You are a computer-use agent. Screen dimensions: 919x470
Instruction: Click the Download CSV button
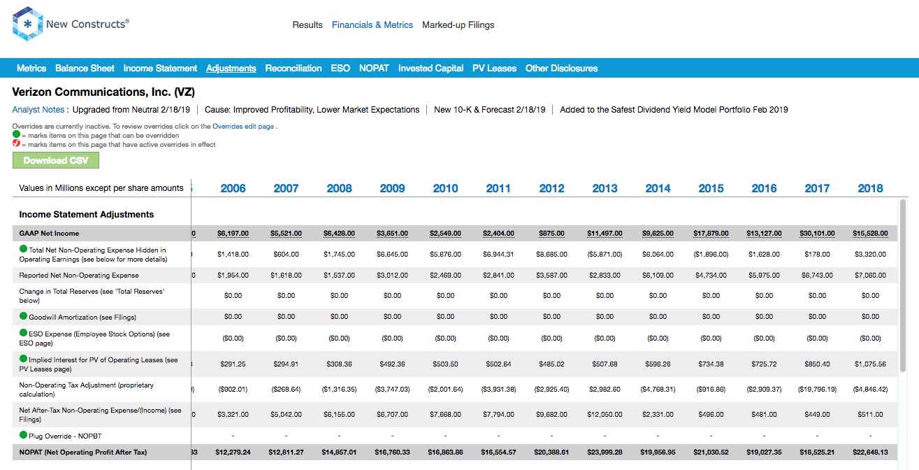pos(56,160)
